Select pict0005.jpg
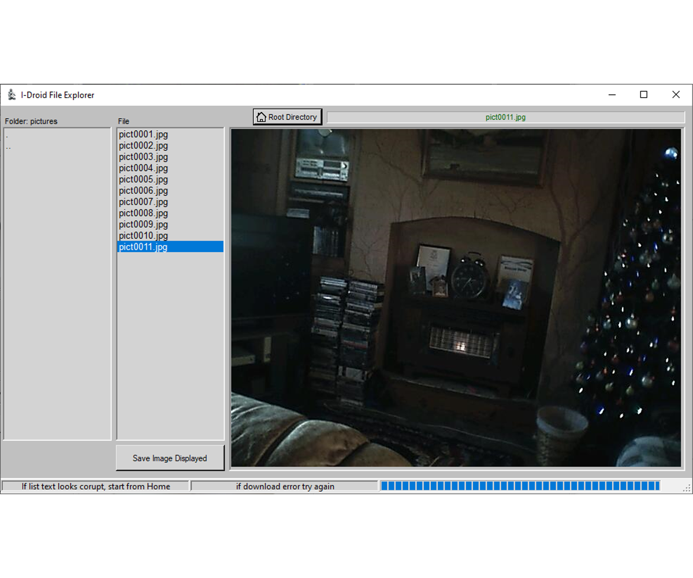Image resolution: width=693 pixels, height=578 pixels. pos(143,179)
